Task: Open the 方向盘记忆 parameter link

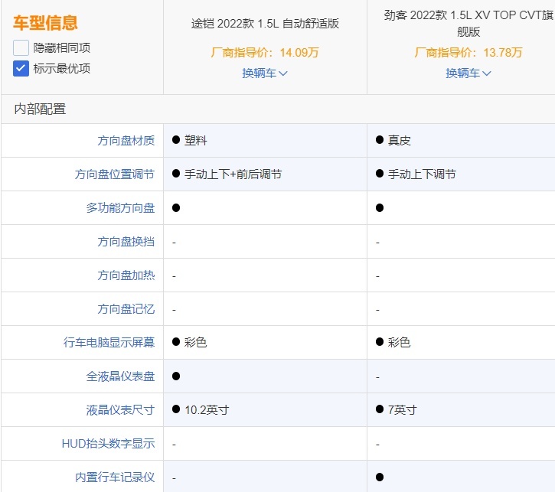Action: pyautogui.click(x=126, y=309)
